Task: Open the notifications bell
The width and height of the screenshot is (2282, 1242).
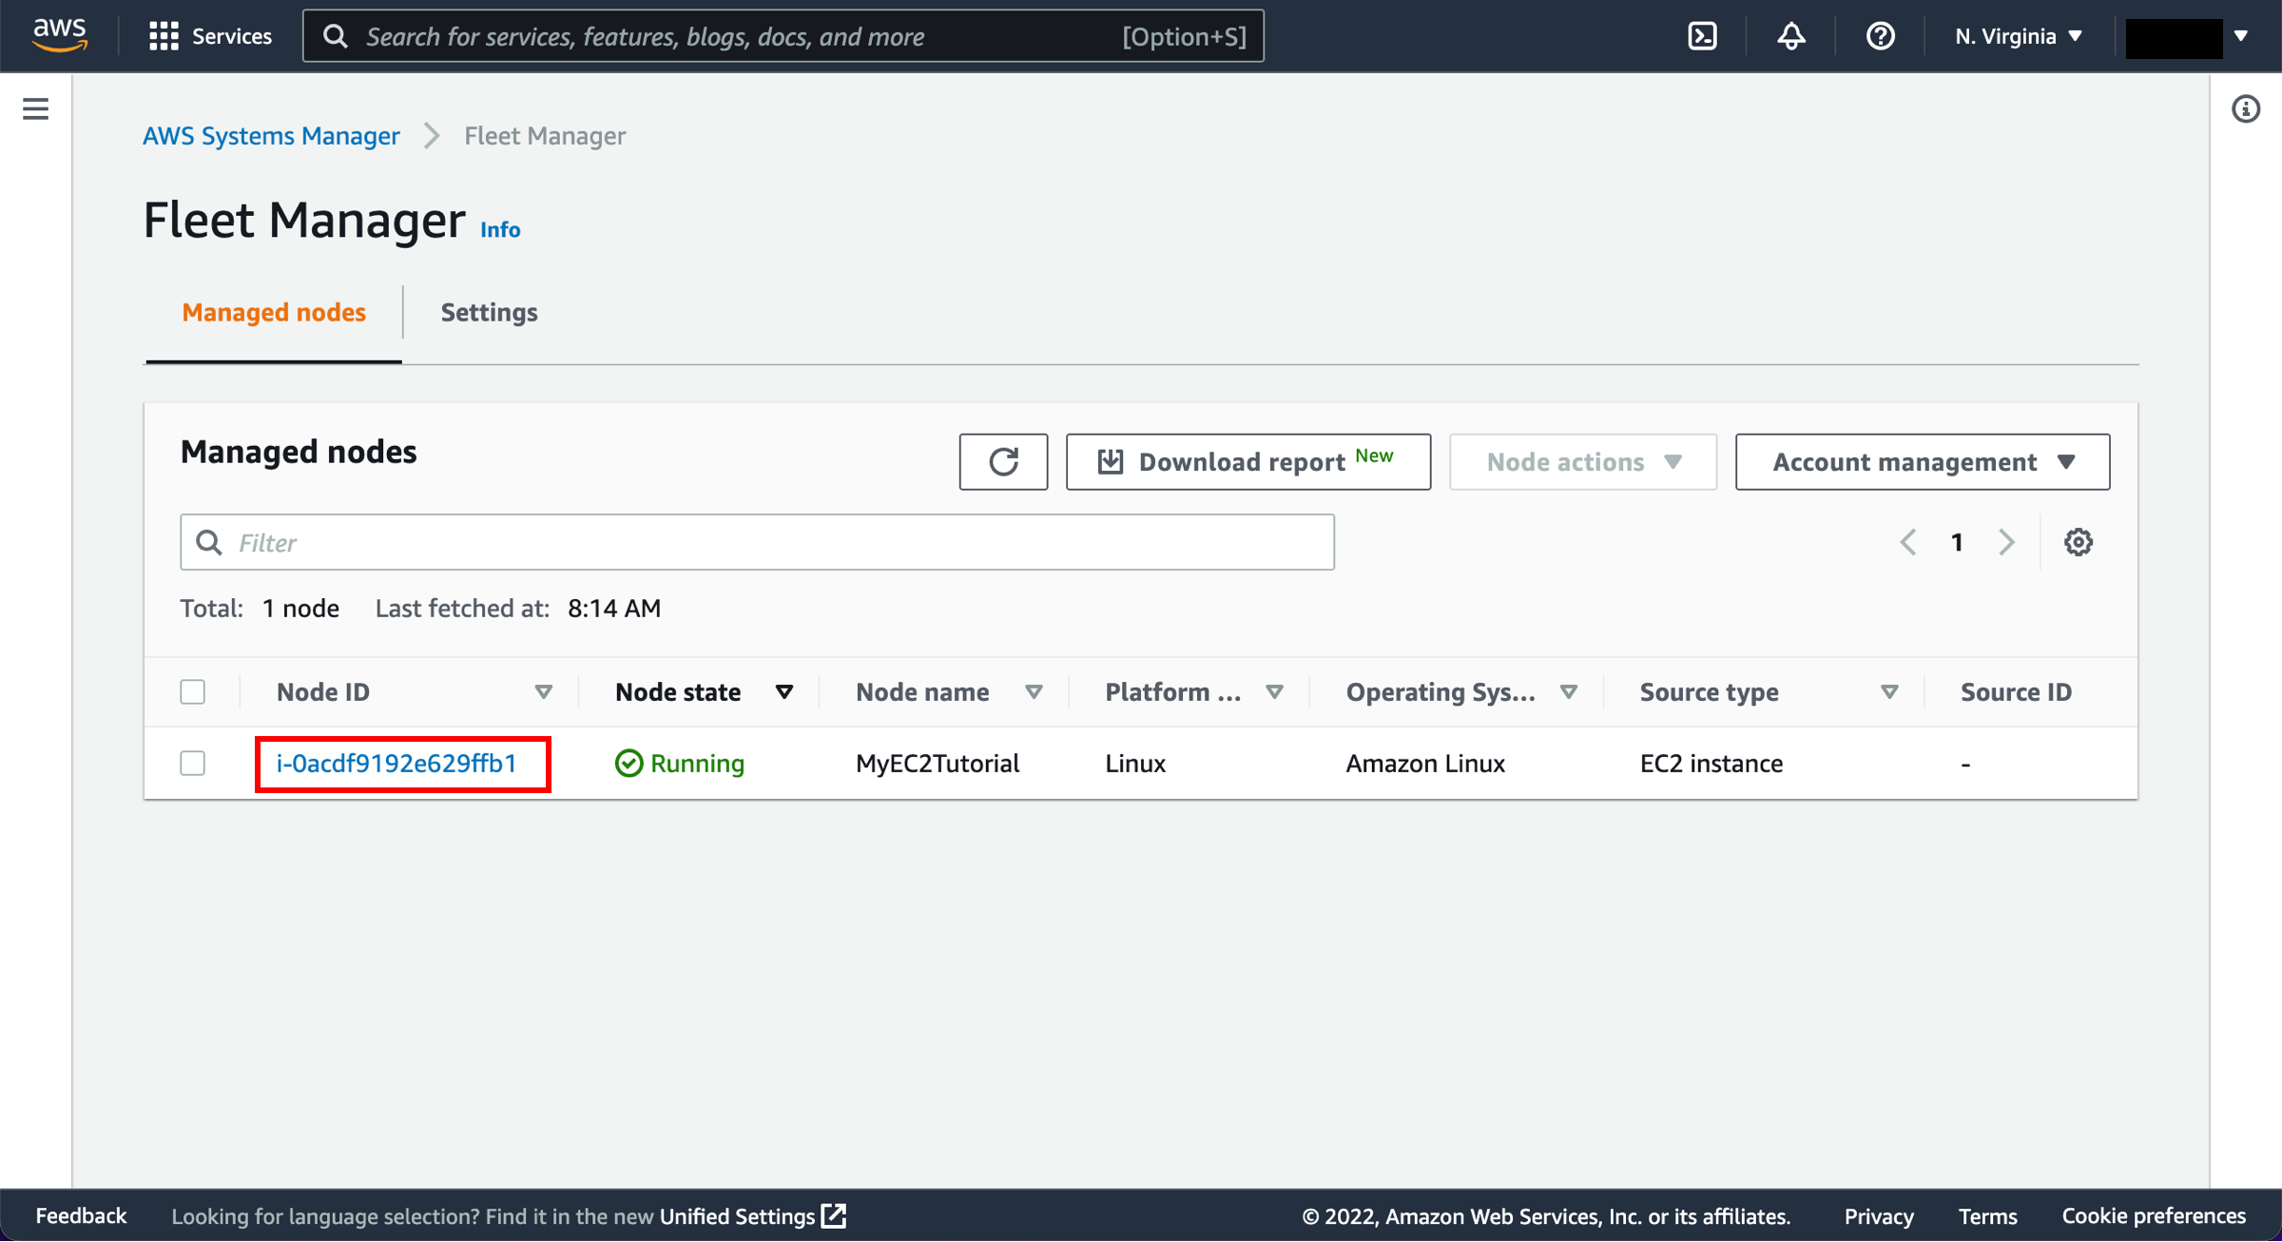Action: point(1791,36)
